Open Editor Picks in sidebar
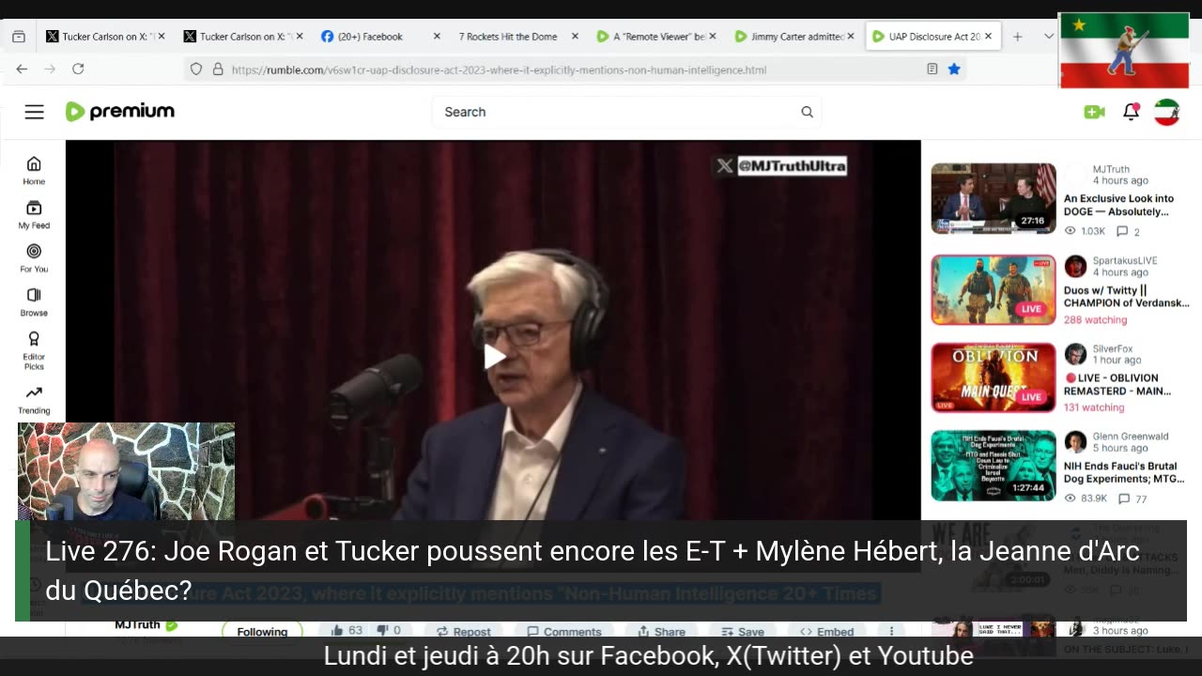 point(34,350)
